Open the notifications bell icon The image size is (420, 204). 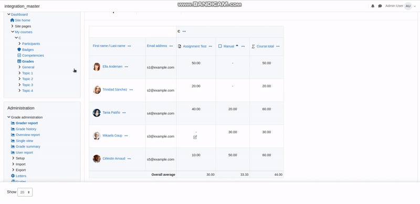[373, 6]
